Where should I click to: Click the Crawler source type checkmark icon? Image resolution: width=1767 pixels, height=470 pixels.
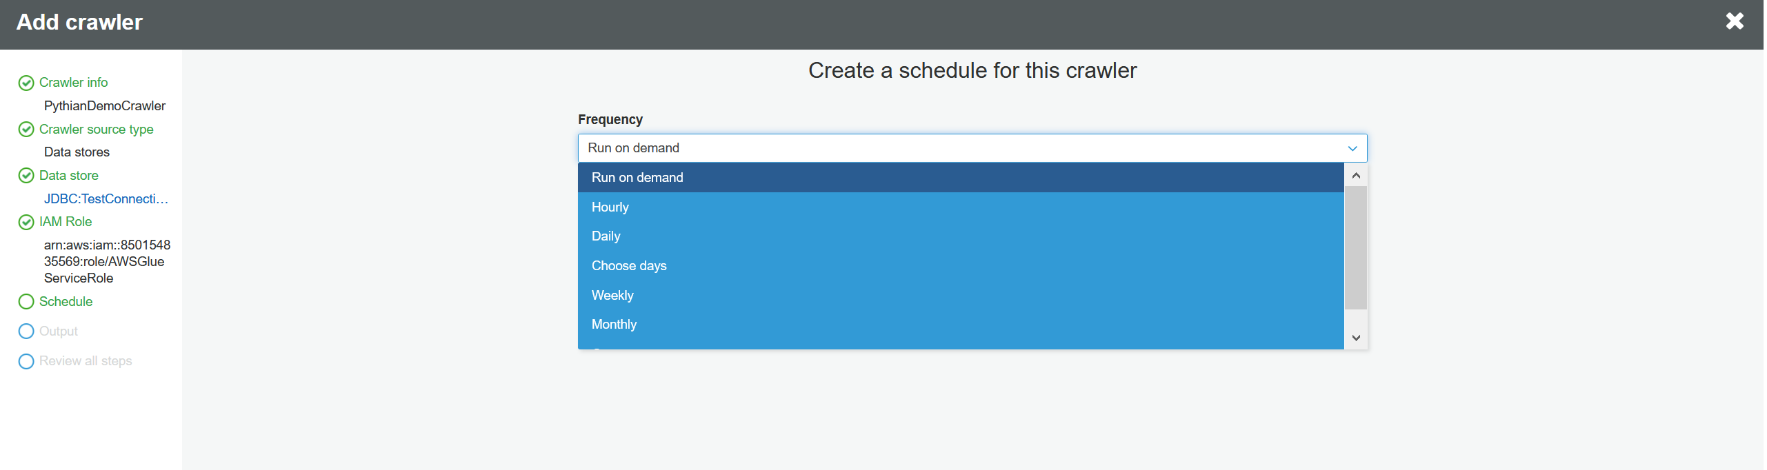click(26, 130)
